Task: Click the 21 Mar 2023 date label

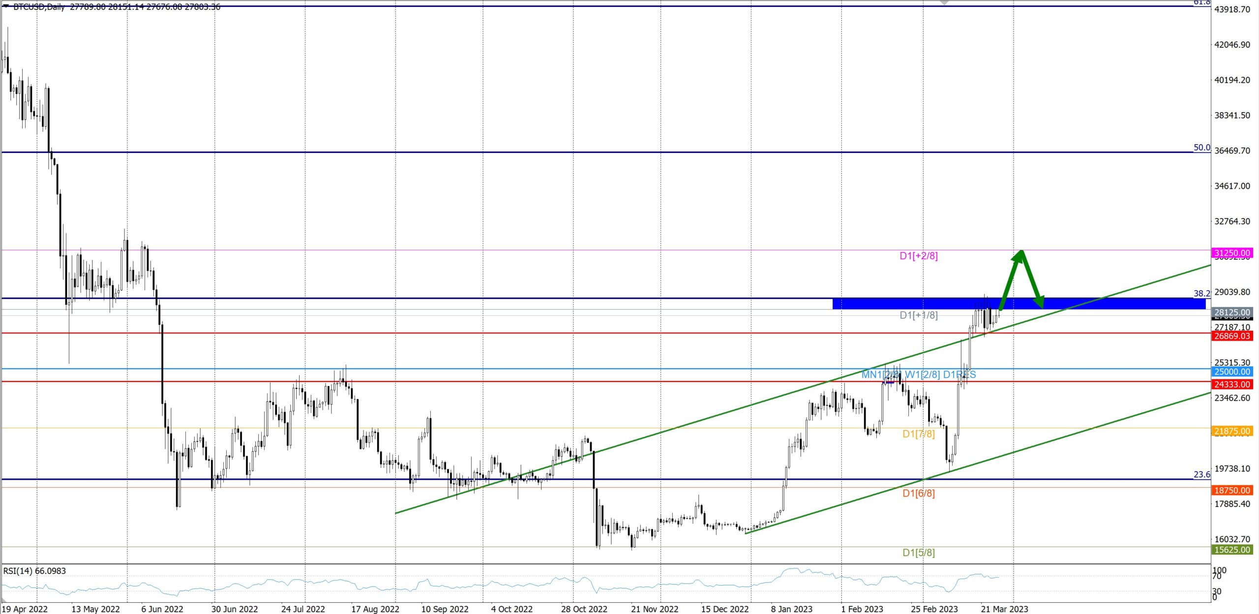Action: pyautogui.click(x=1004, y=609)
